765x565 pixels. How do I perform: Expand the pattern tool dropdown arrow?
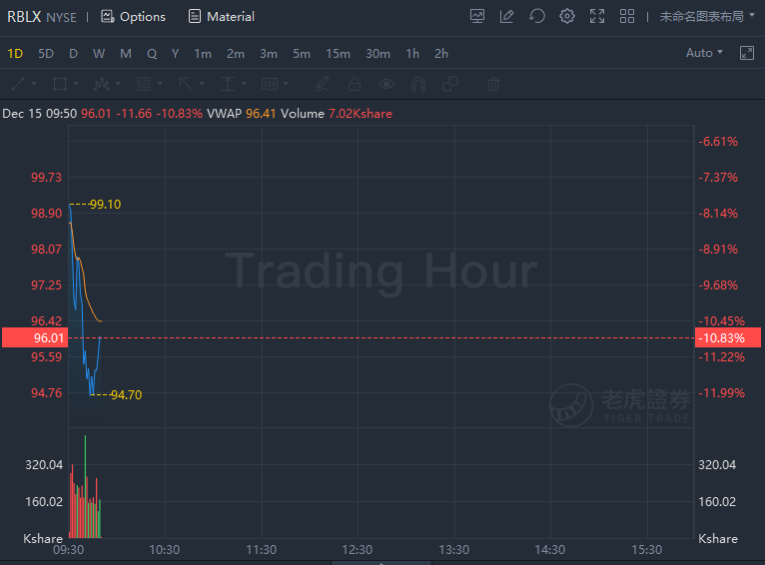[118, 84]
